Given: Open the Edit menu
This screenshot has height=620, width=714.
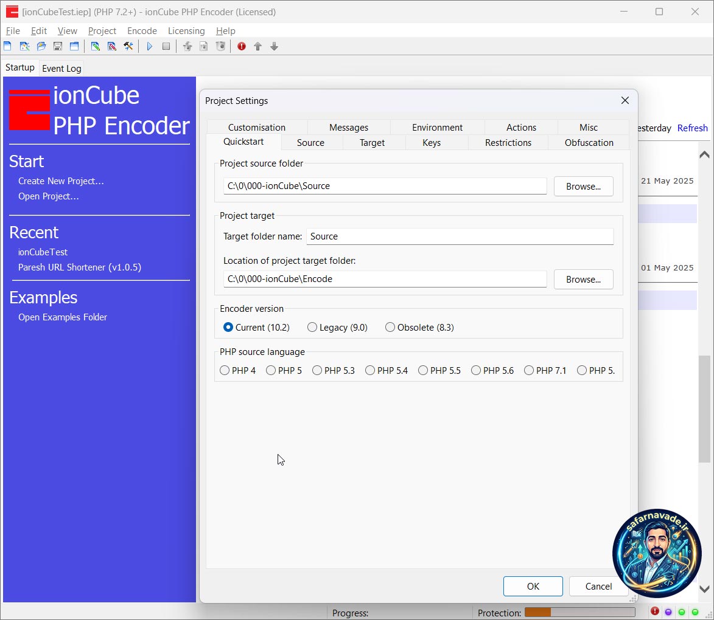Looking at the screenshot, I should (39, 30).
